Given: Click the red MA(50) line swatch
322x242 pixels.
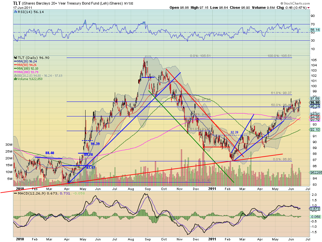Looking at the screenshot, I should coord(15,65).
